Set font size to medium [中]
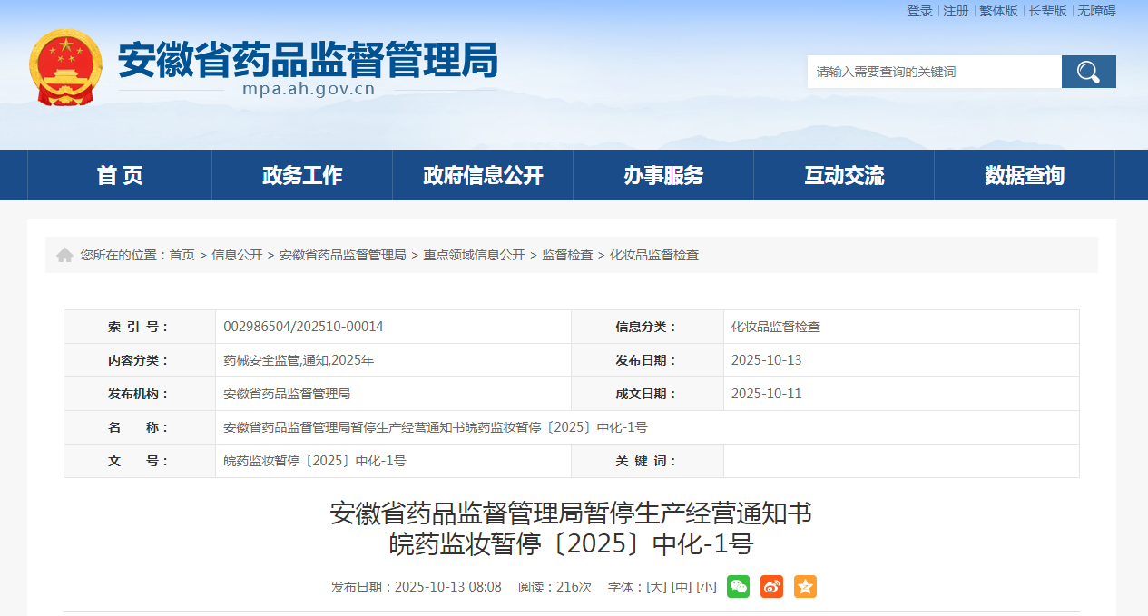Image resolution: width=1148 pixels, height=616 pixels. coord(681,587)
